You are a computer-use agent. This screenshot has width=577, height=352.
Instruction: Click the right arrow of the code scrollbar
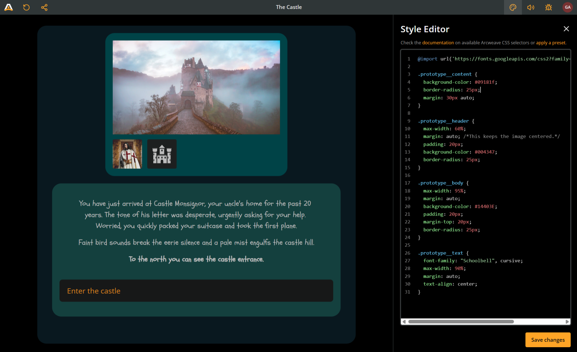pos(568,321)
